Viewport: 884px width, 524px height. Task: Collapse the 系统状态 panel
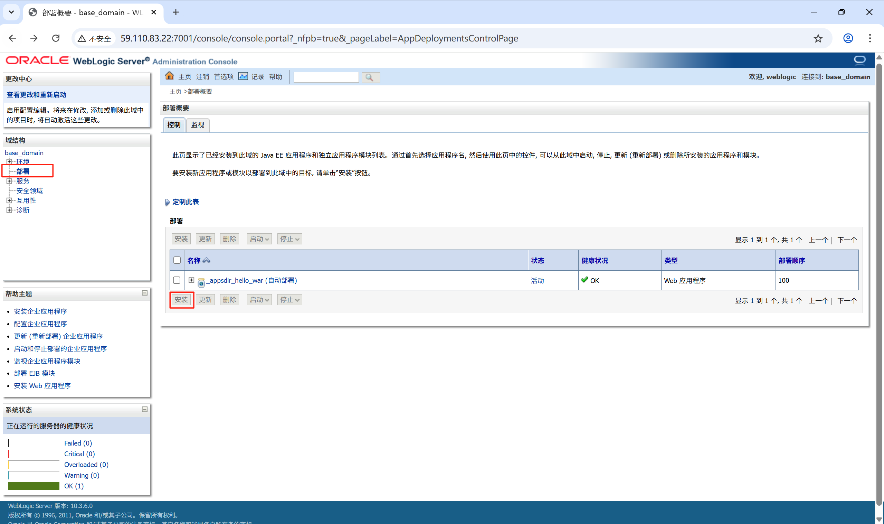click(145, 409)
